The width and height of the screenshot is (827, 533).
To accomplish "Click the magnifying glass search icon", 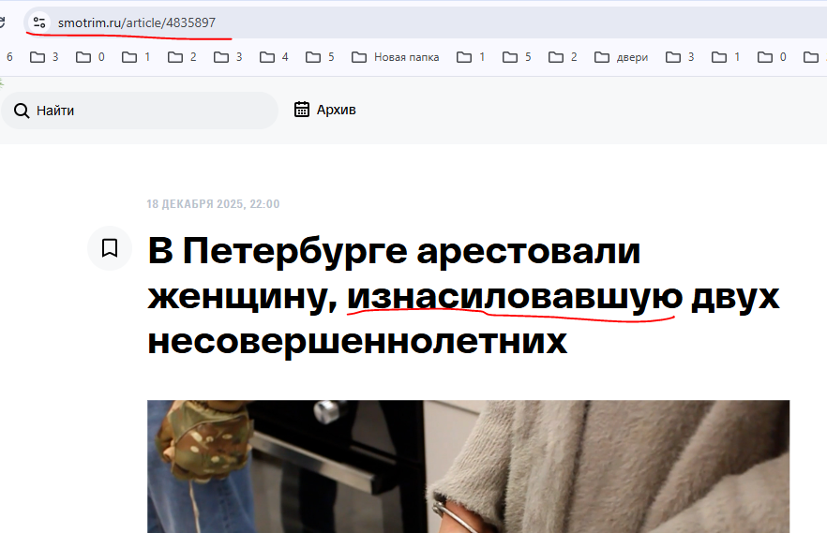I will (22, 111).
